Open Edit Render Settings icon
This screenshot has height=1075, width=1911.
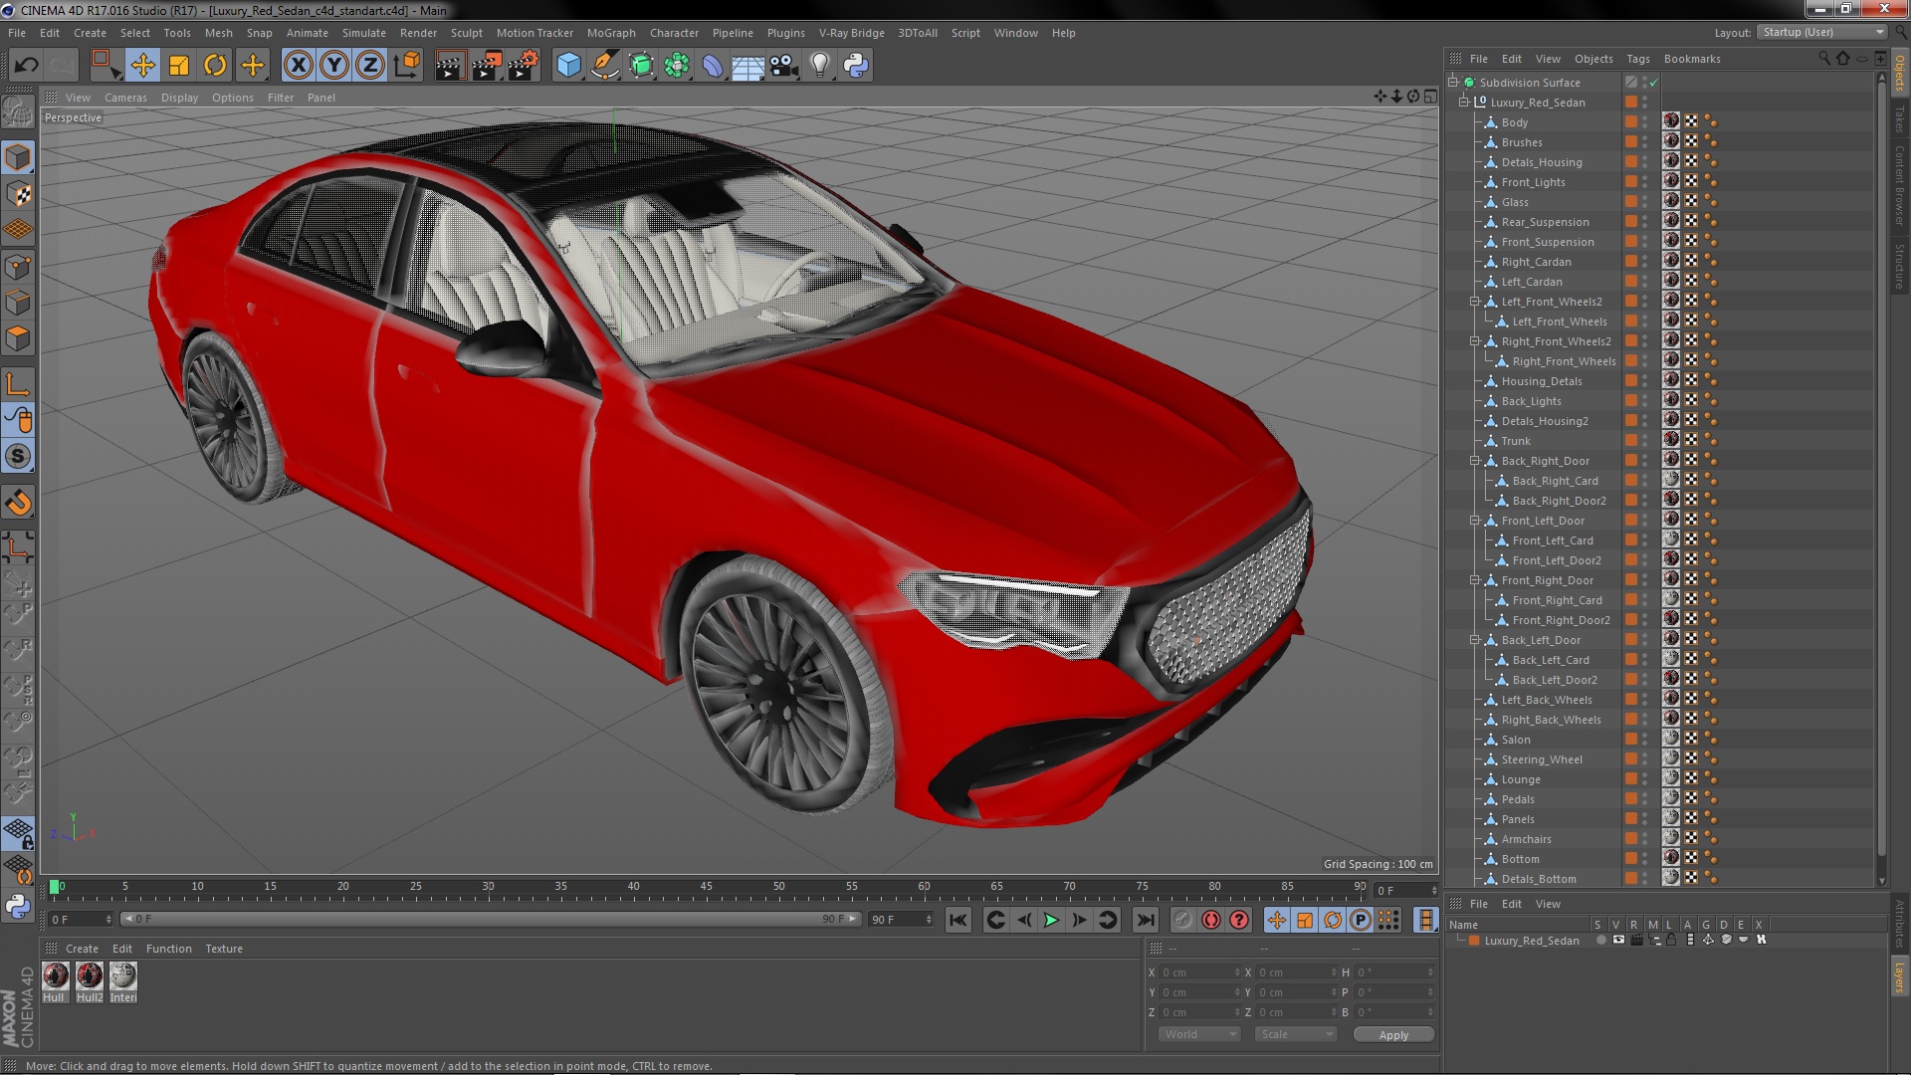(x=523, y=66)
